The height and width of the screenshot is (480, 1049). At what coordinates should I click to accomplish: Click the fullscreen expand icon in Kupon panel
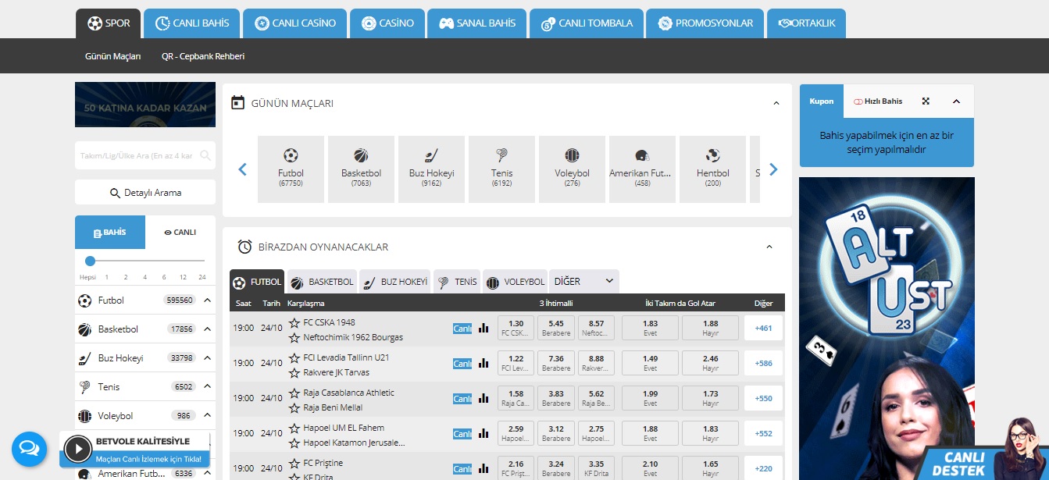[x=926, y=101]
